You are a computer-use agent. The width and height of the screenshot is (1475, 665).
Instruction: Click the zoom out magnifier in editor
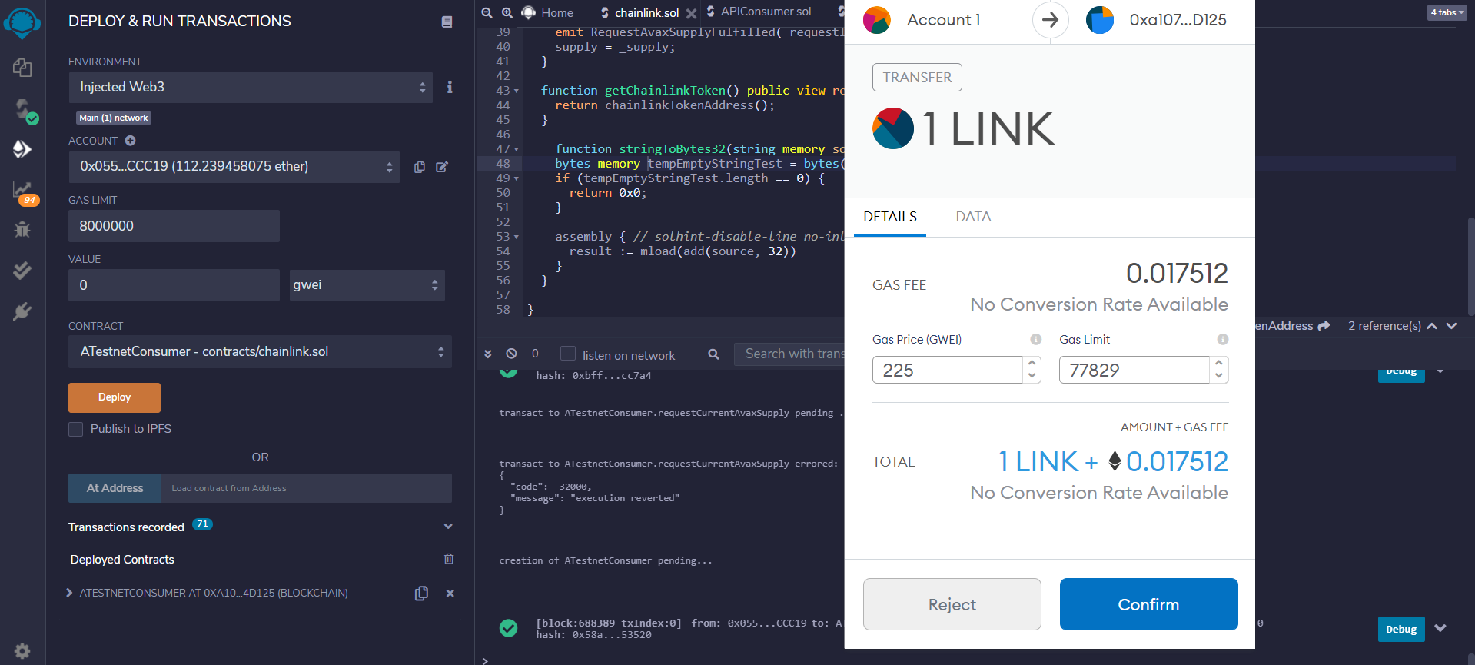tap(487, 12)
